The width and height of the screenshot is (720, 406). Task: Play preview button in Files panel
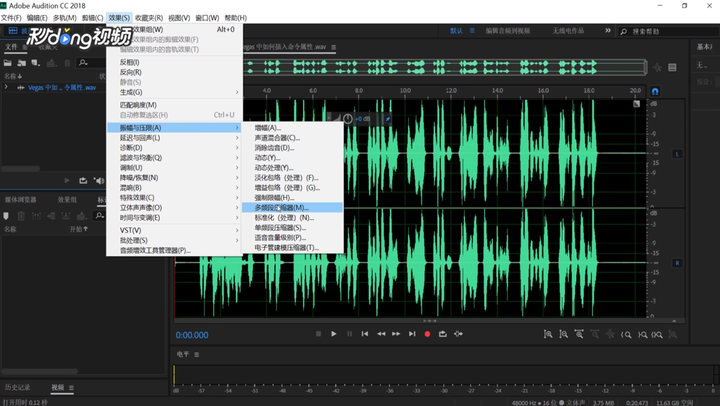[x=67, y=181]
